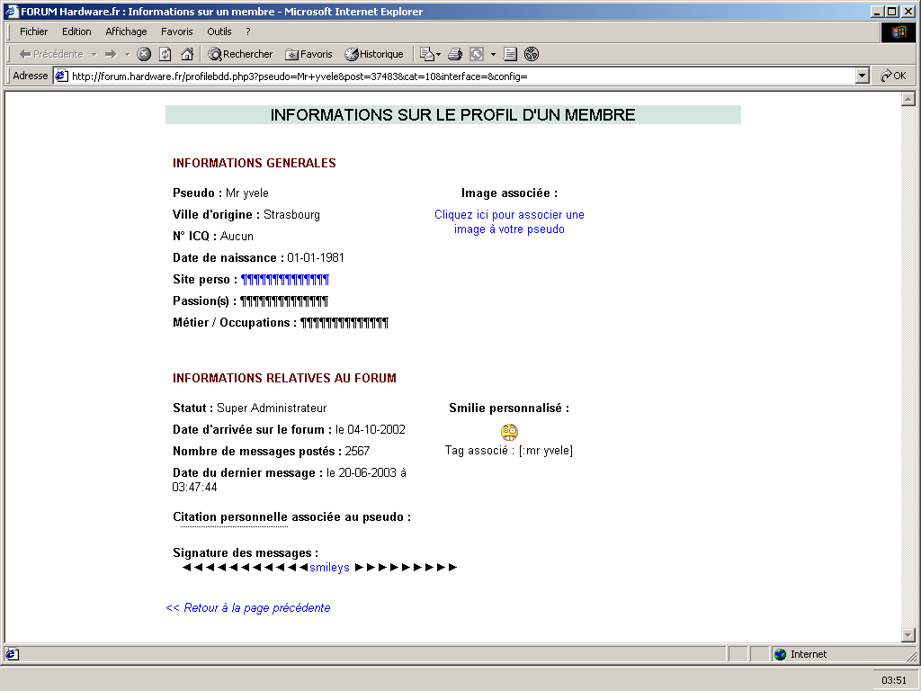This screenshot has height=691, width=921.
Task: Click the smileys signature link
Action: pyautogui.click(x=329, y=568)
